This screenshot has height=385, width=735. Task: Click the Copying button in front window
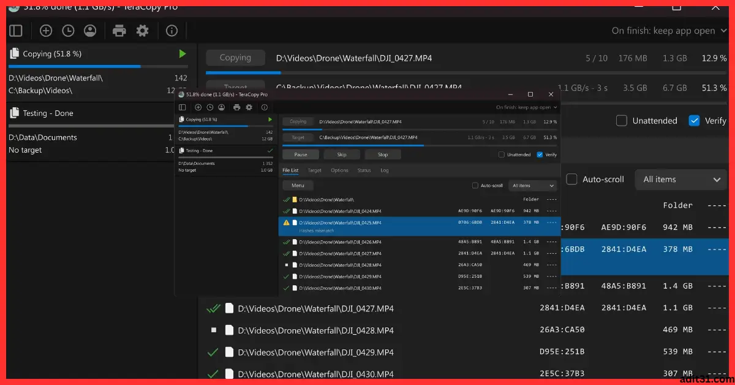click(298, 122)
